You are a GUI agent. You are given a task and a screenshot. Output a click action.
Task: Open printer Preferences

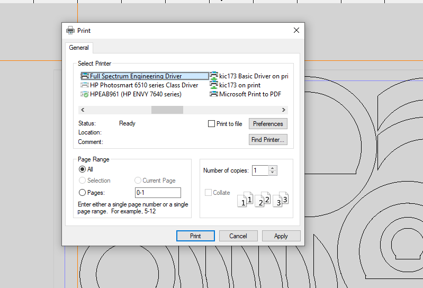tap(268, 124)
